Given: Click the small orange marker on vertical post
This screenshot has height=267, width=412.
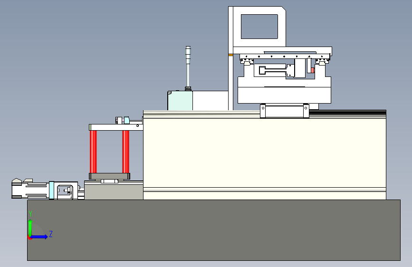Looking at the screenshot, I should [230, 55].
